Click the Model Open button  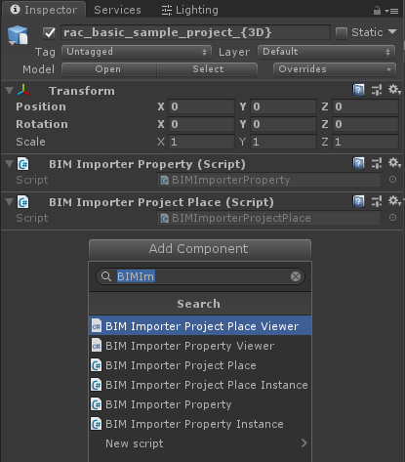(x=108, y=69)
